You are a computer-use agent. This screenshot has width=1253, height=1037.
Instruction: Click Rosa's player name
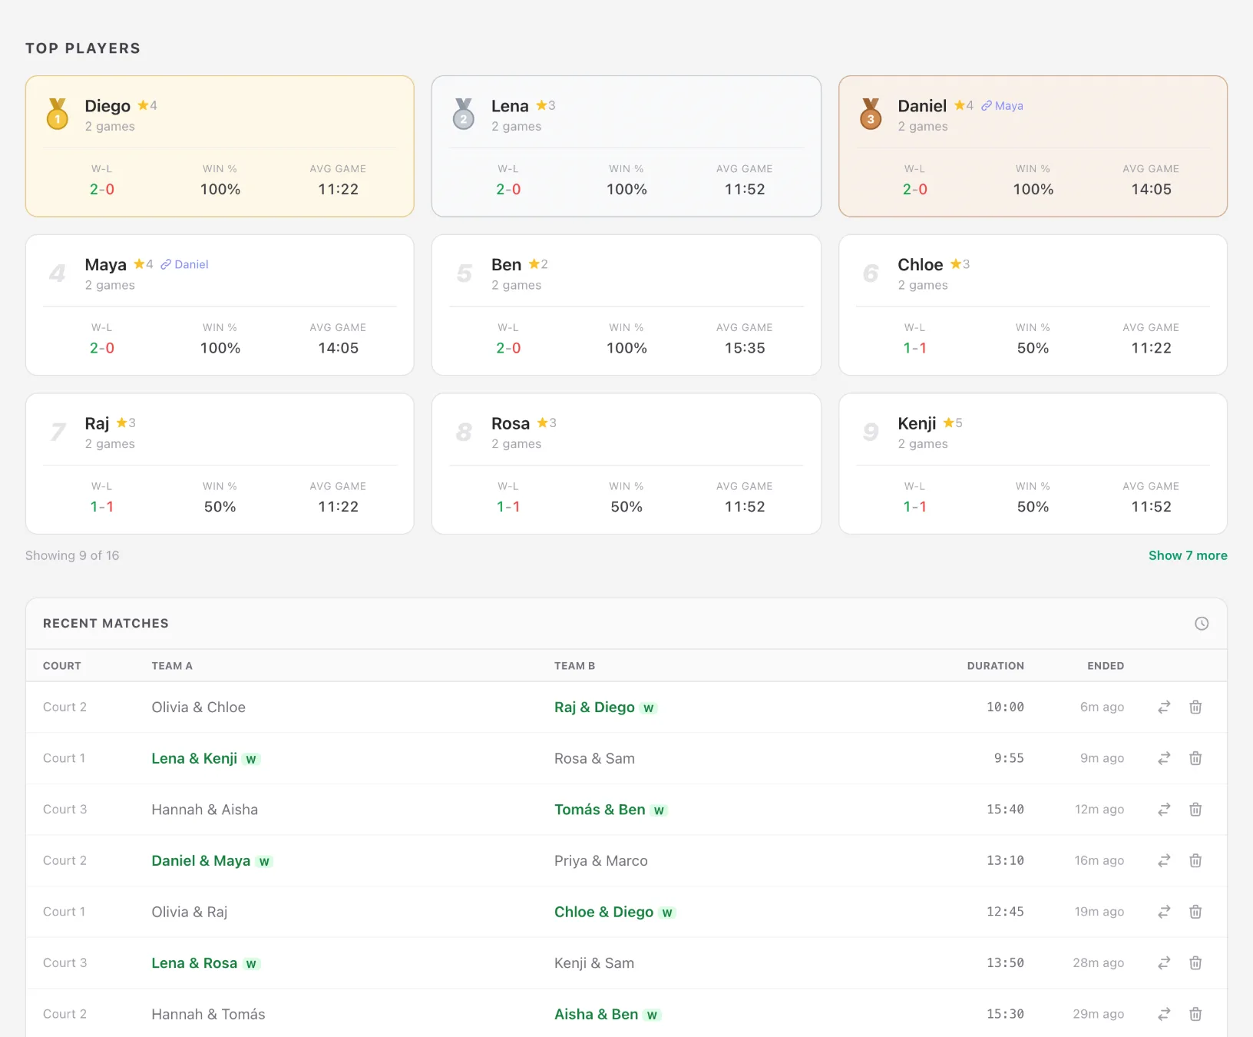(x=511, y=424)
